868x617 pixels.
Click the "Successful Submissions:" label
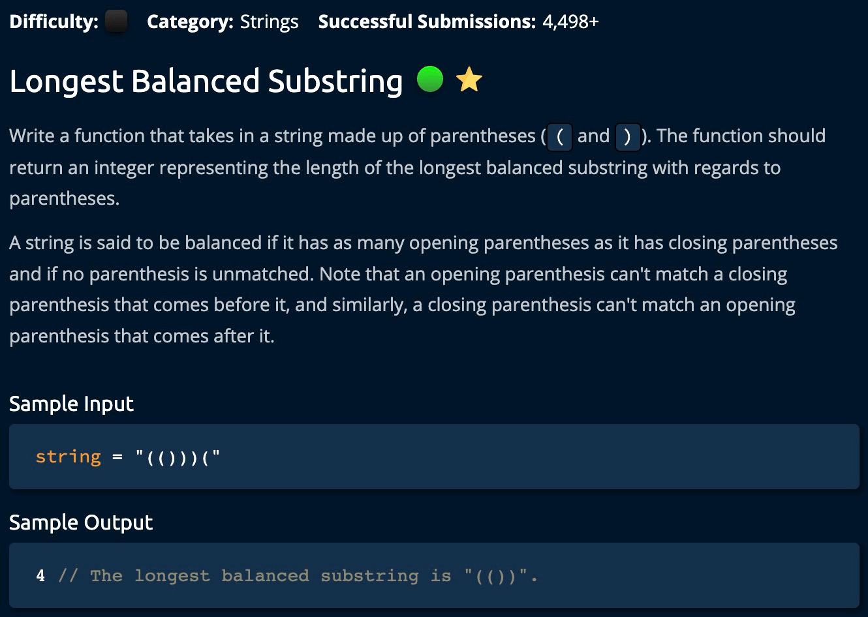point(427,22)
